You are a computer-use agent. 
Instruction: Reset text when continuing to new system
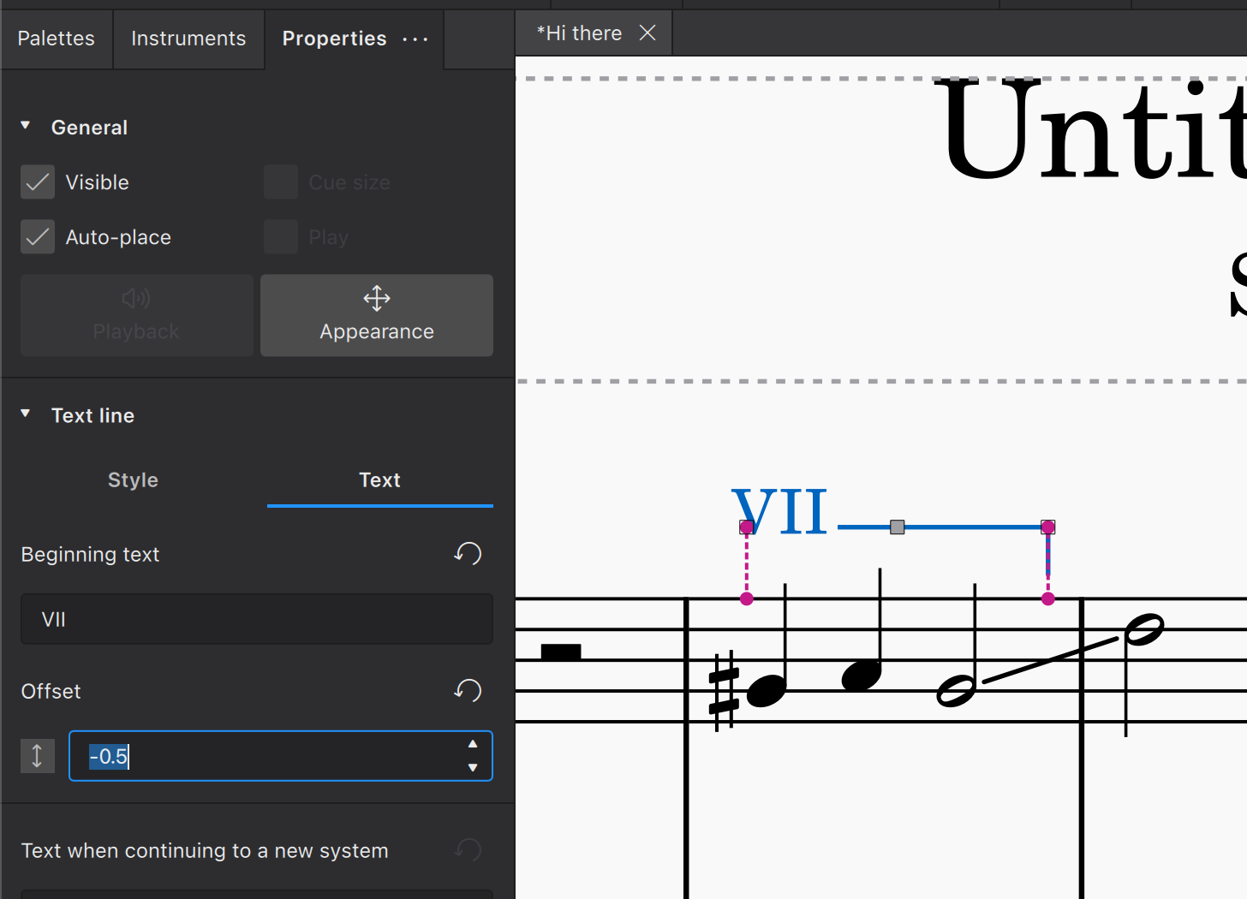coord(468,849)
